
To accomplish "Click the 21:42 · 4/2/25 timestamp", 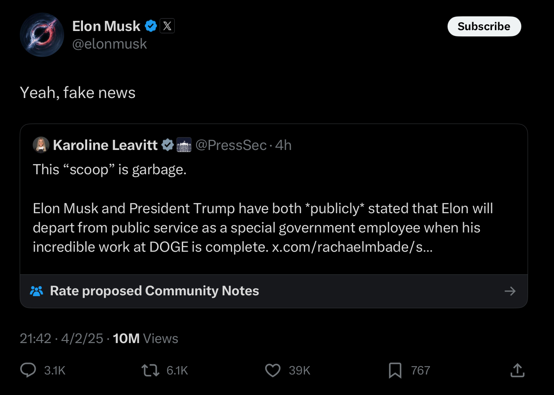I will tap(61, 338).
